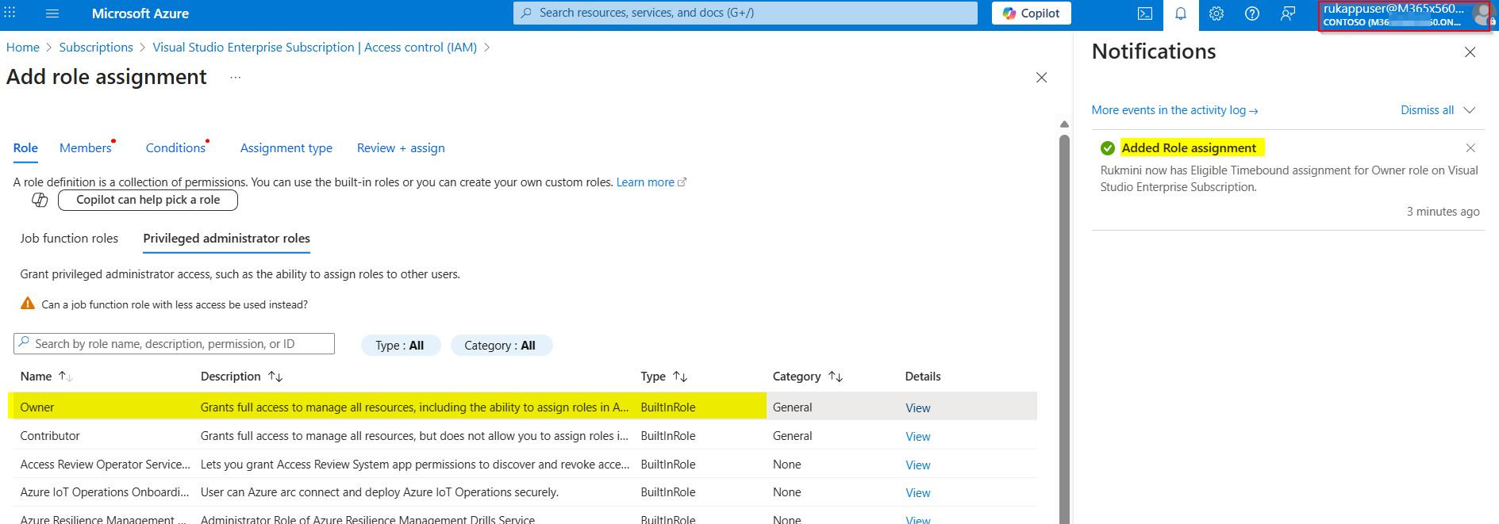This screenshot has height=524, width=1499.
Task: Click Dismiss all notifications
Action: point(1427,110)
